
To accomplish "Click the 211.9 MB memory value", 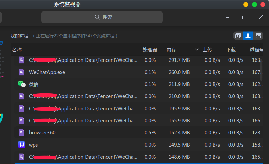I will (179, 84).
